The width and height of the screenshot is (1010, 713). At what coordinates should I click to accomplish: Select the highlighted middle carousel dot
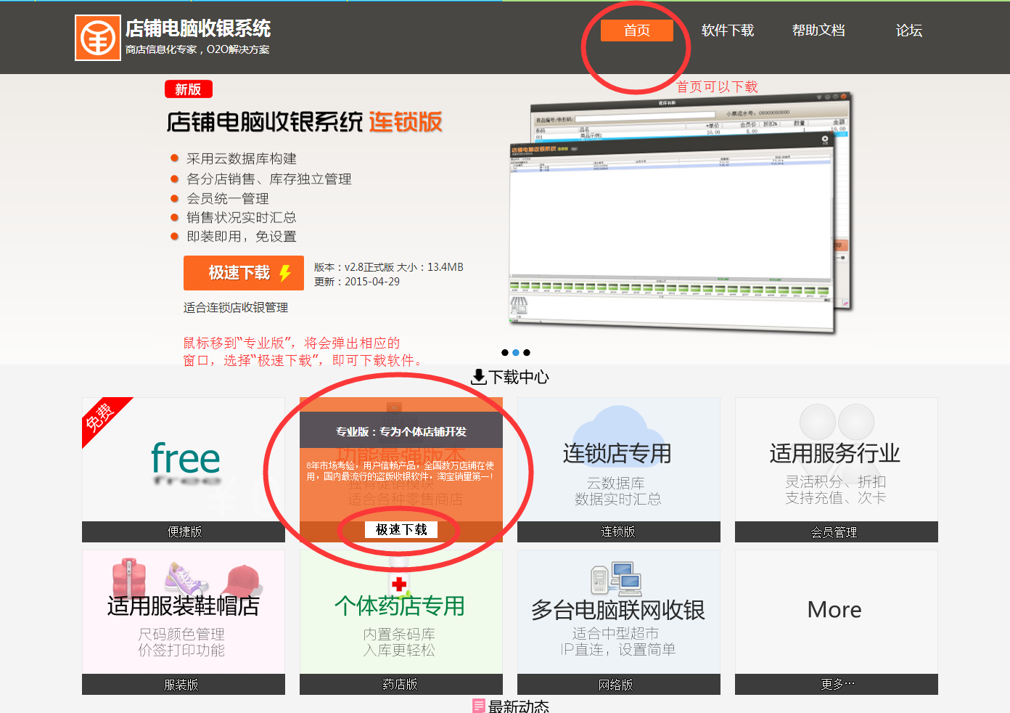coord(515,353)
